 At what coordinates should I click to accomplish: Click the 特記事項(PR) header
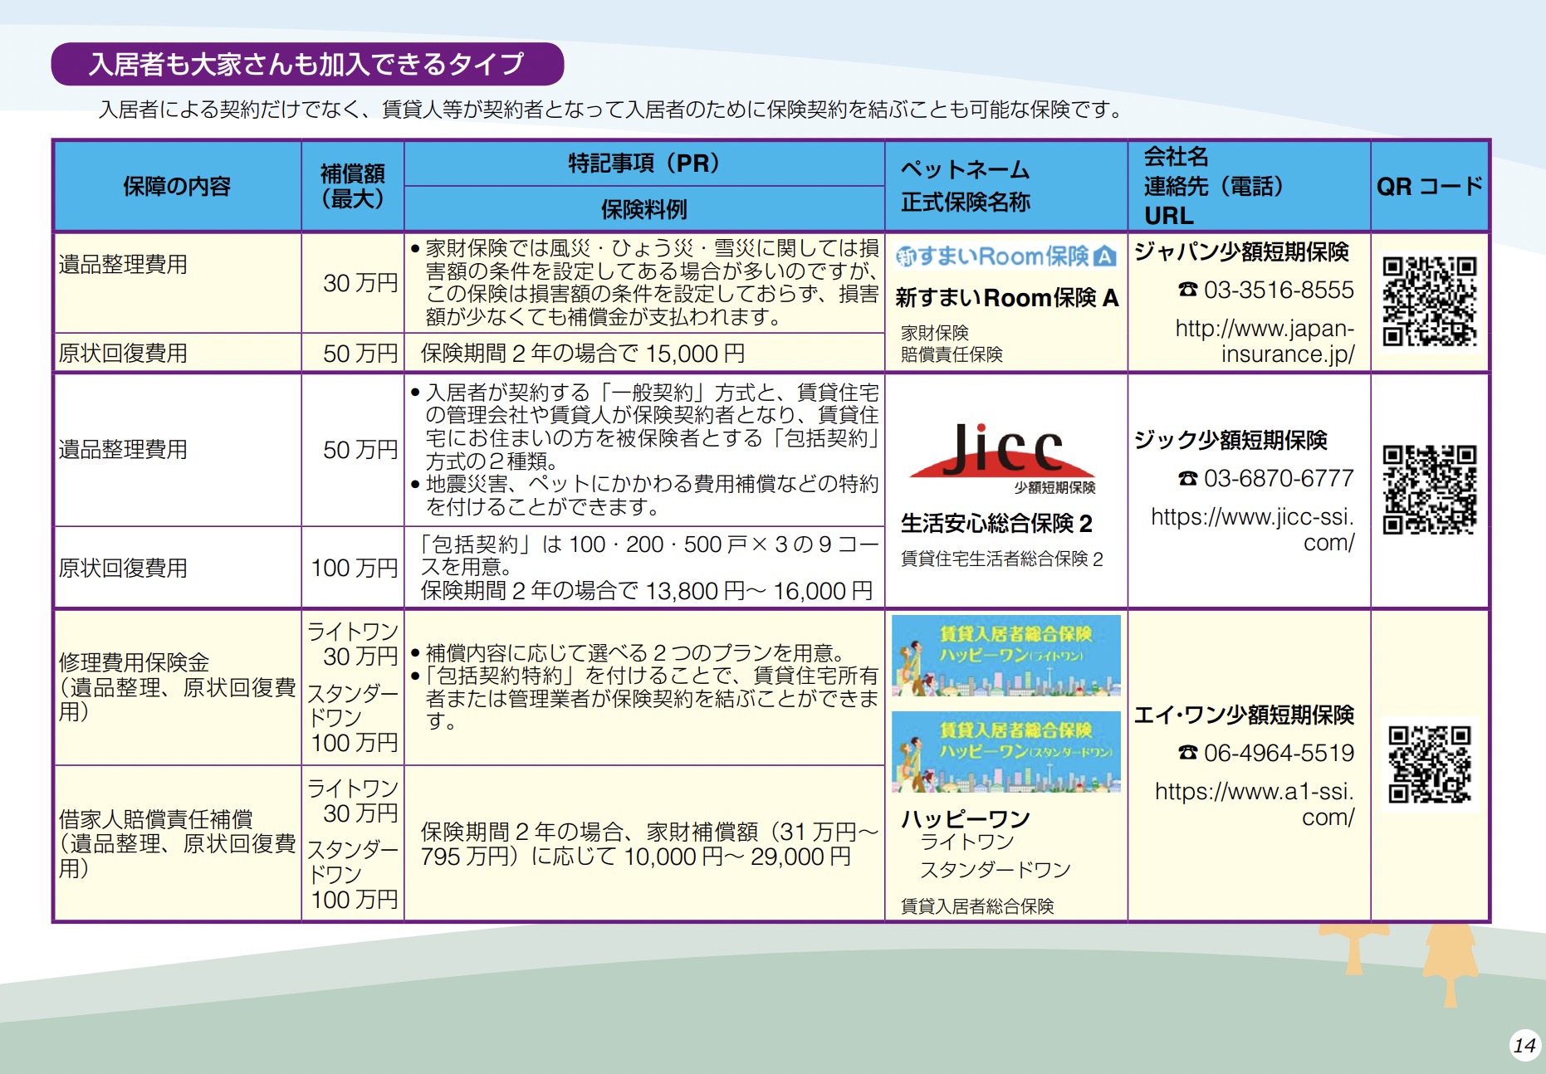643,163
